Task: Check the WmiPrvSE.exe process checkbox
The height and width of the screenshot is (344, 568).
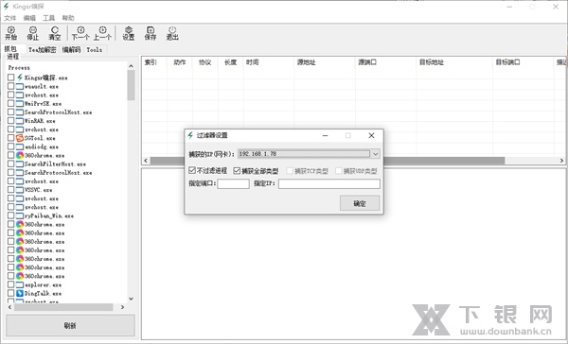Action: point(10,103)
